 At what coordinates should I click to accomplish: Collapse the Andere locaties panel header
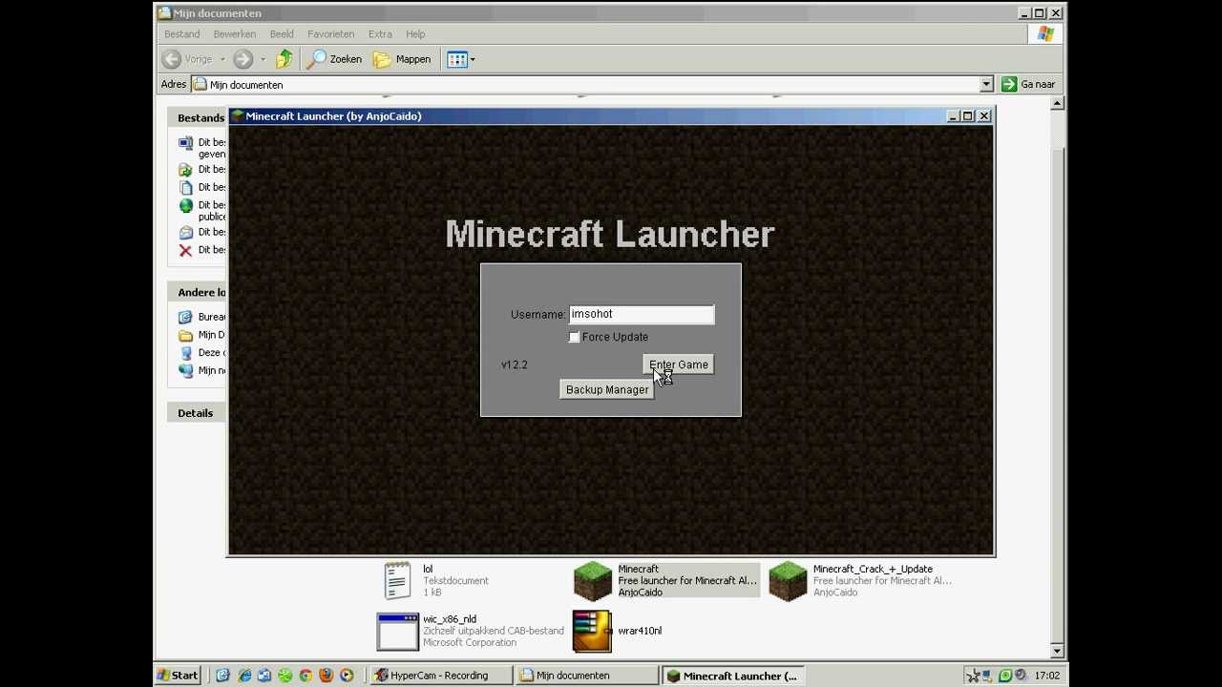coord(197,292)
